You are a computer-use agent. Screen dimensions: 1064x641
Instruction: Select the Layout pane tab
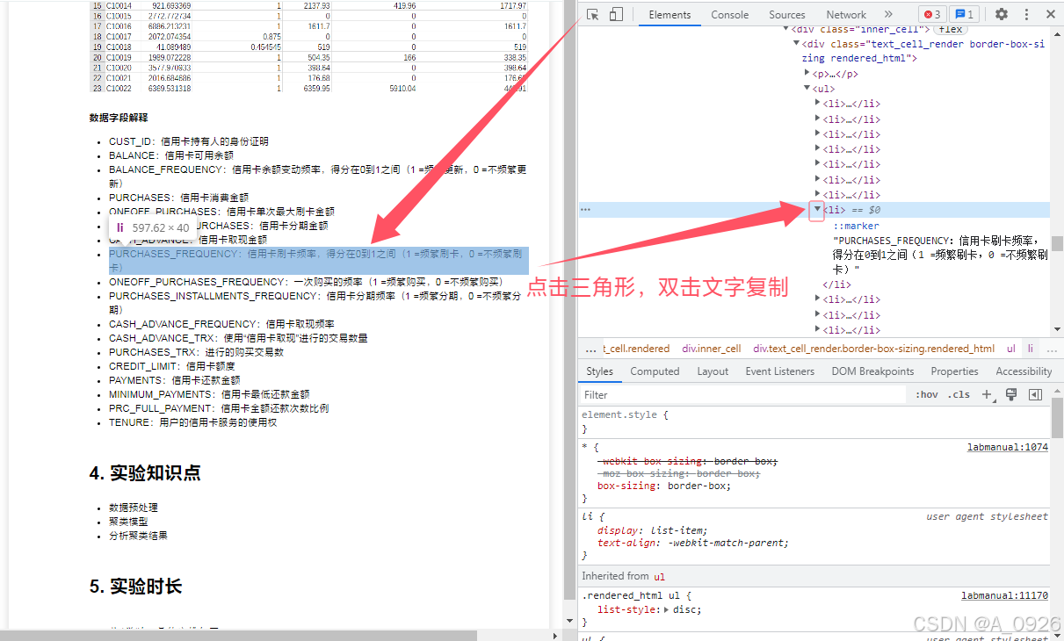[713, 371]
